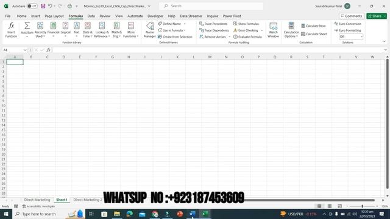390x219 pixels.
Task: Open PowerPoint from taskbar
Action: [x=180, y=214]
